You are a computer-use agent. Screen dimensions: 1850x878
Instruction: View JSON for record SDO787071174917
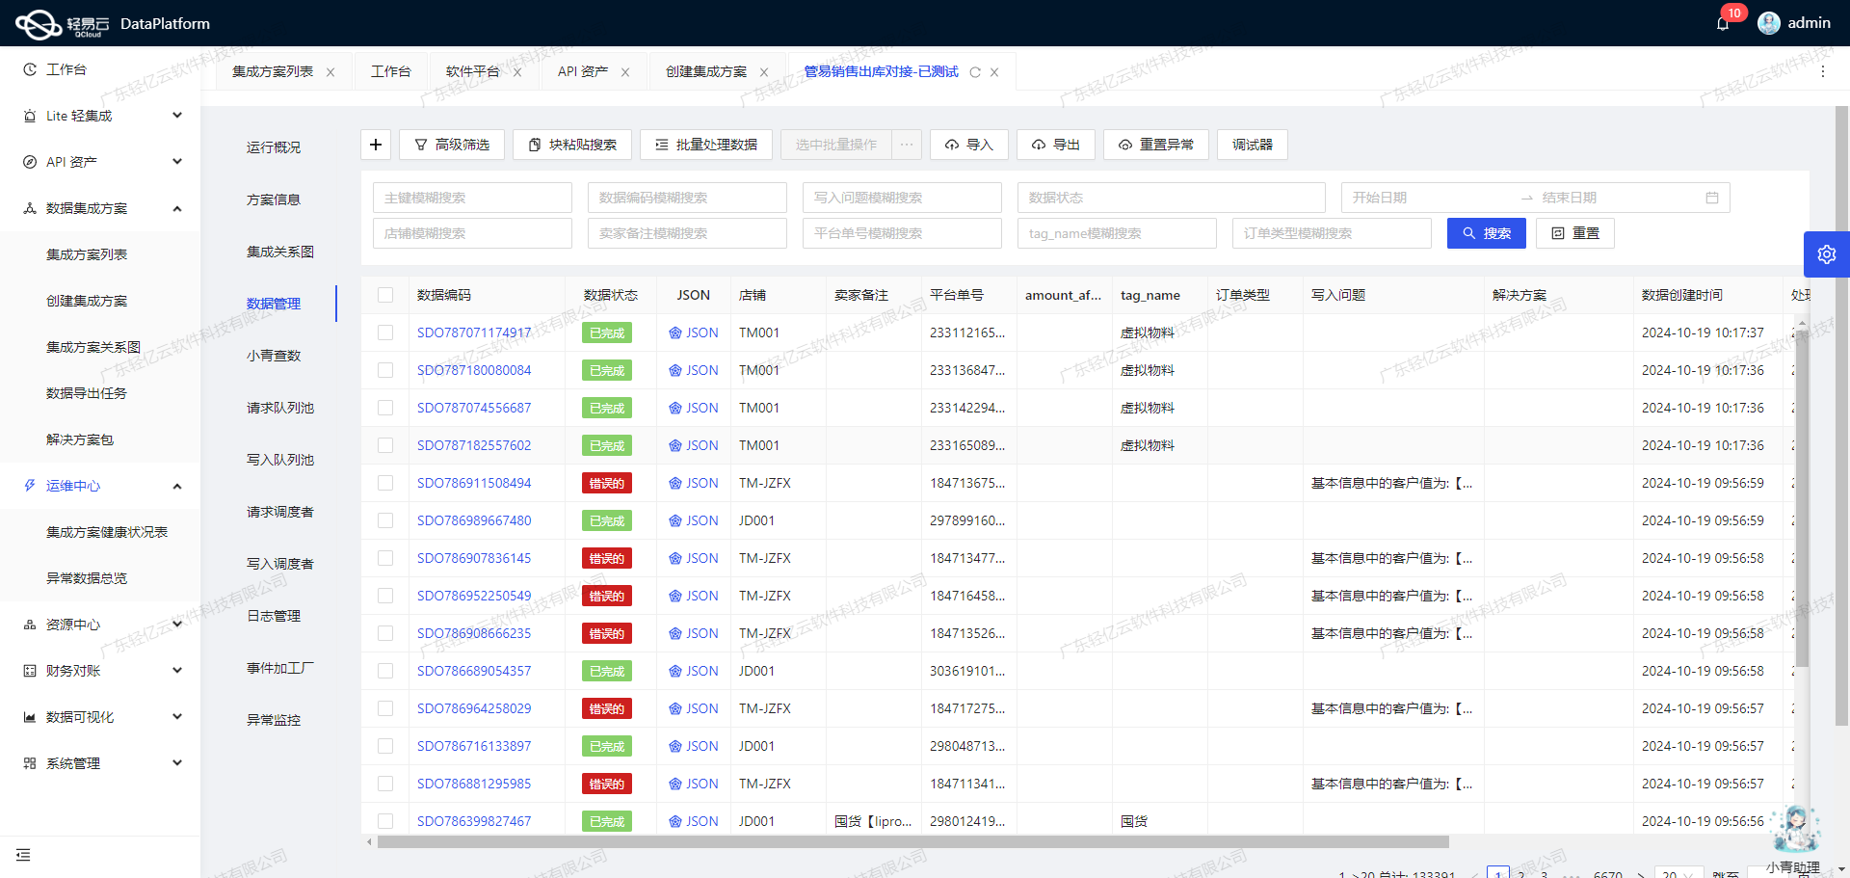(694, 333)
